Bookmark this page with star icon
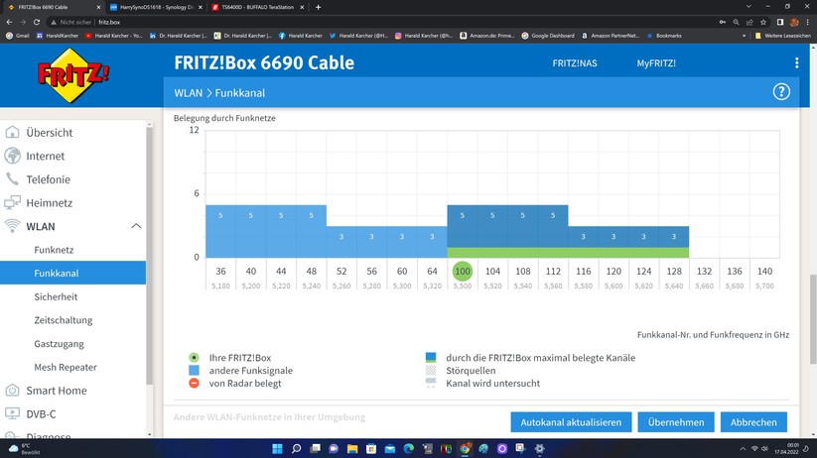Screen dimensions: 817x458 pyautogui.click(x=763, y=22)
